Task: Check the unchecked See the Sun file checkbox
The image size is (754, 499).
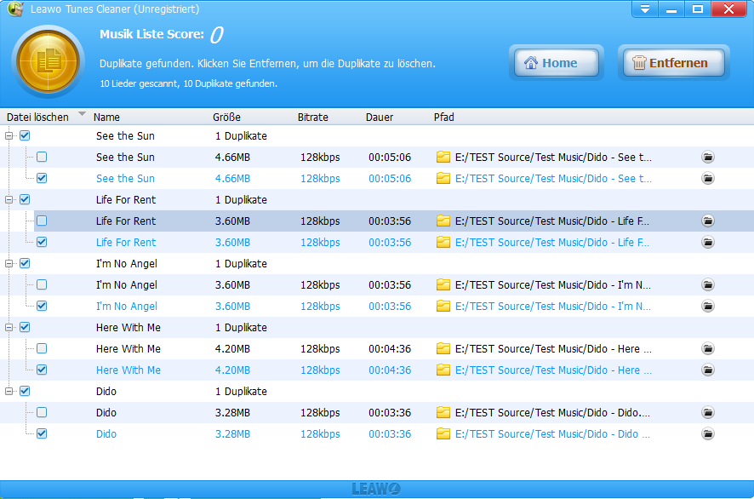Action: 42,158
